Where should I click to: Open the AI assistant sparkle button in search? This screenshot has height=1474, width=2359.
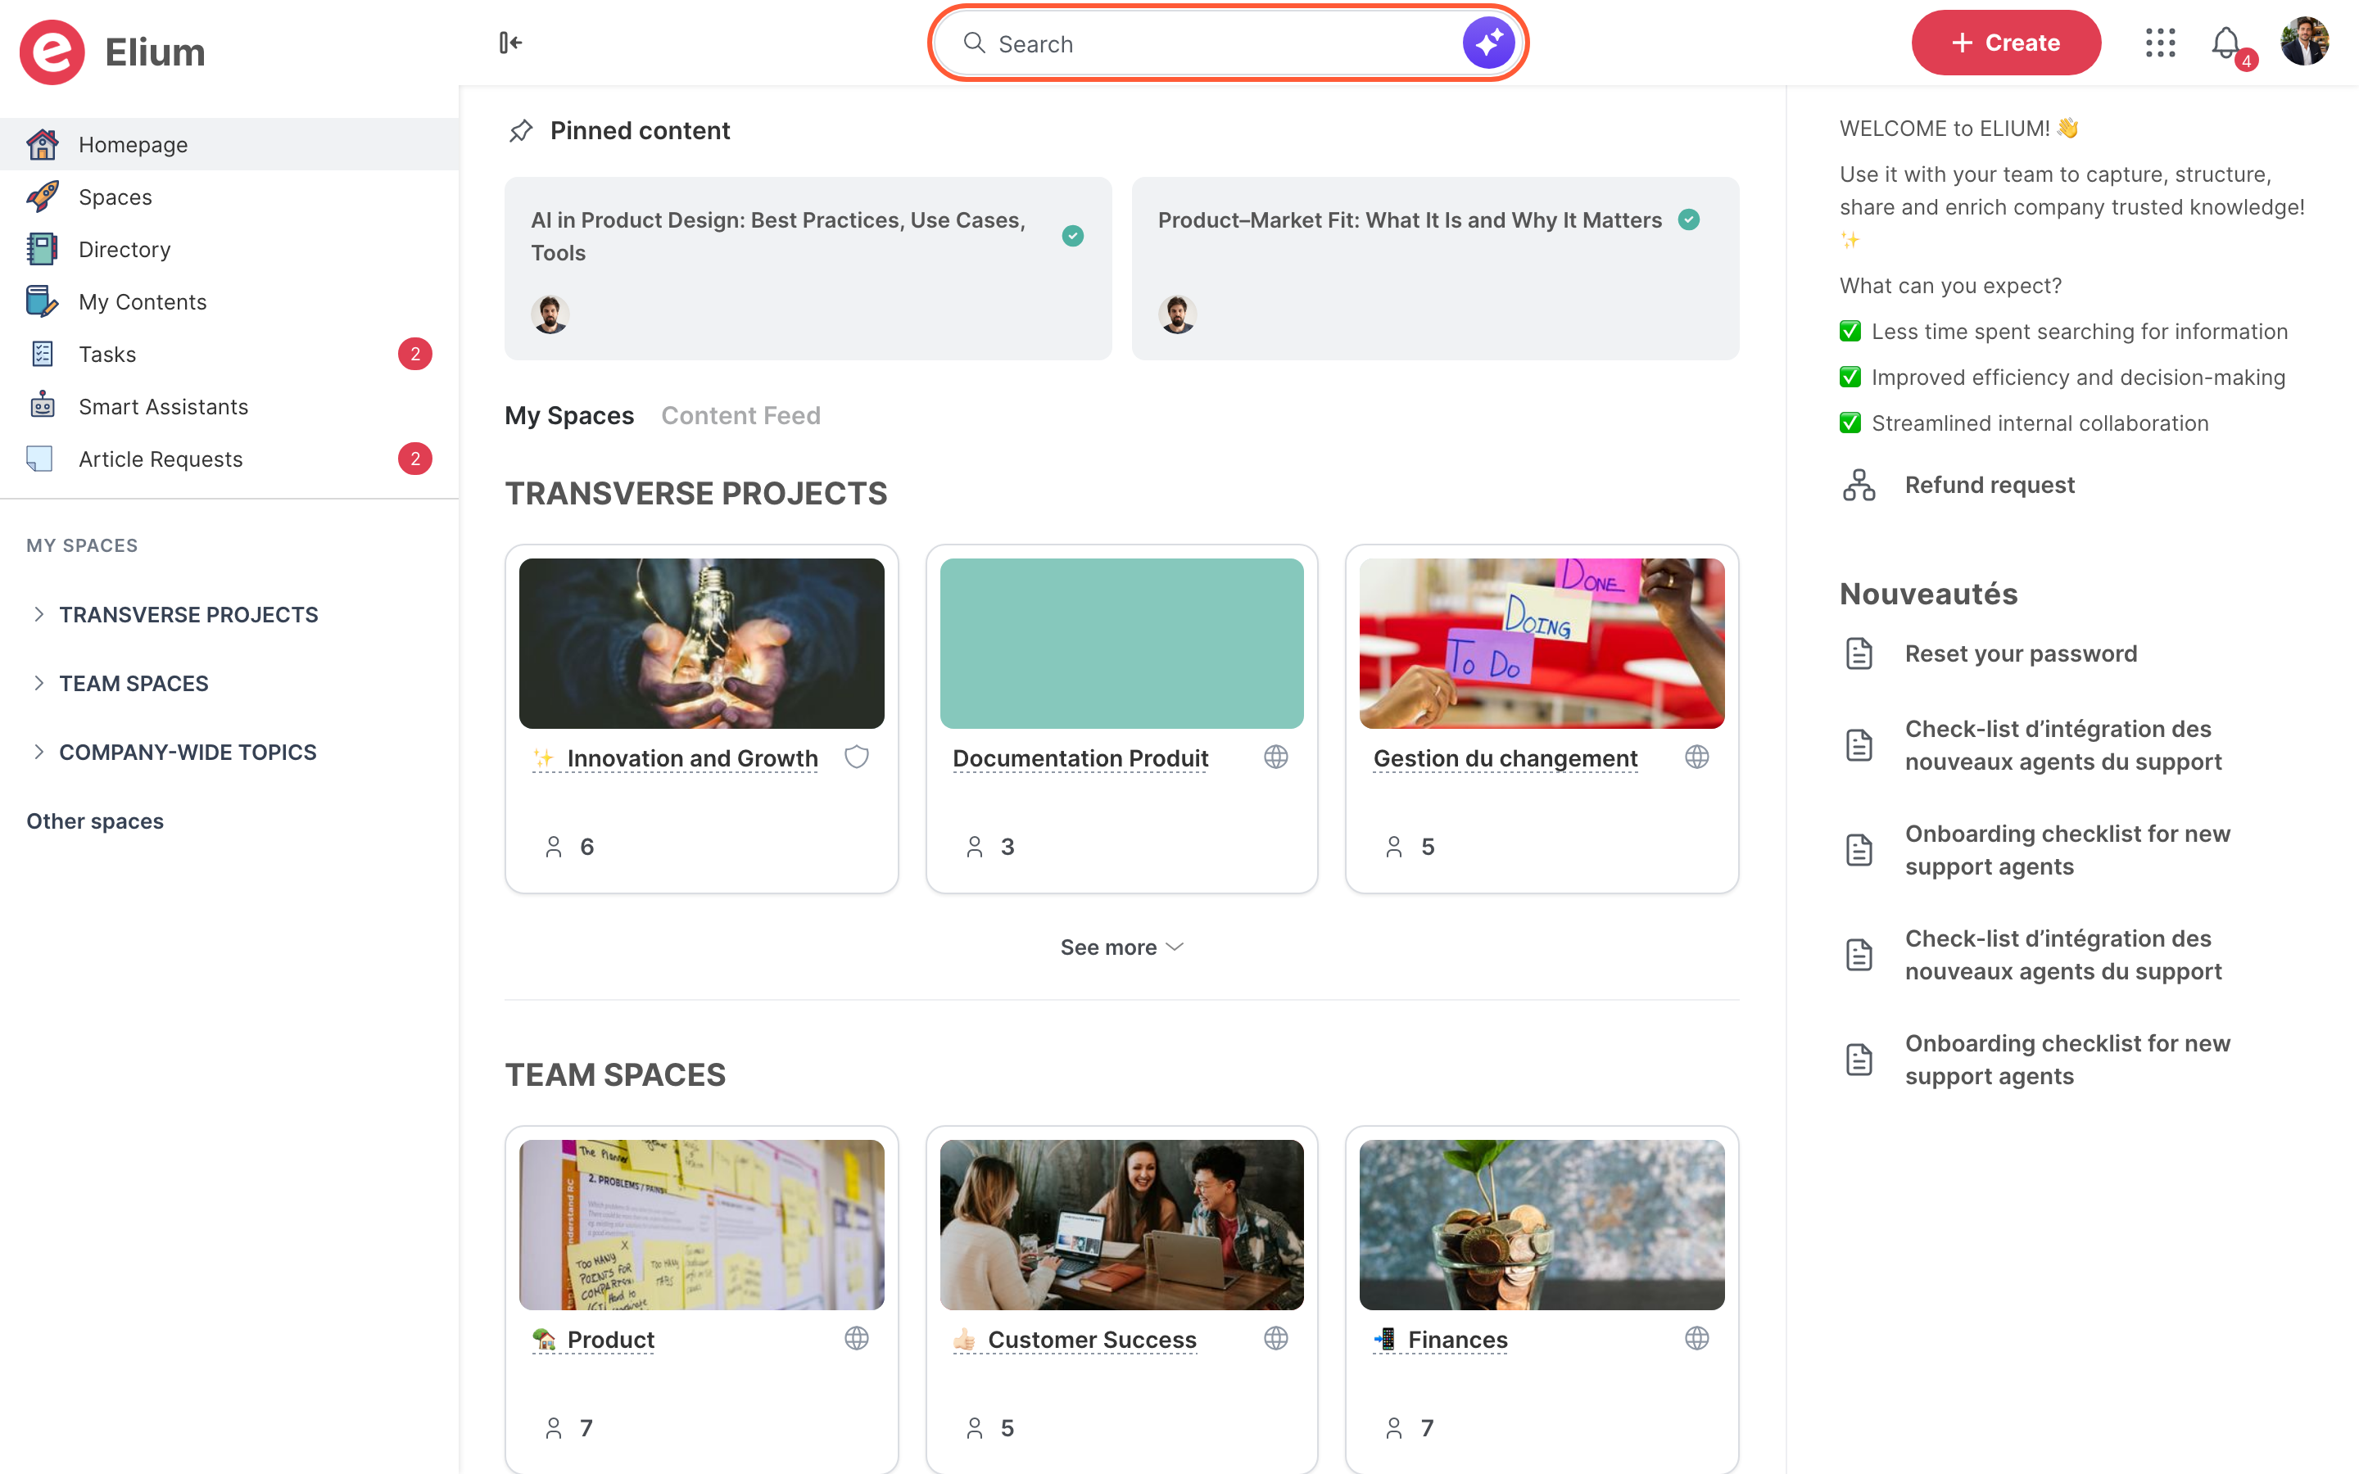1487,43
